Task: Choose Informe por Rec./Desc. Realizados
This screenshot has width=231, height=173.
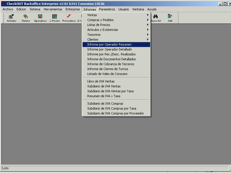Action: coord(116,54)
